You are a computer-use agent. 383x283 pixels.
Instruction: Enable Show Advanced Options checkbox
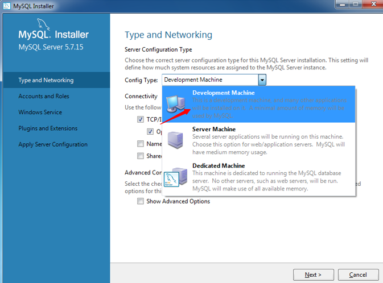coord(140,201)
